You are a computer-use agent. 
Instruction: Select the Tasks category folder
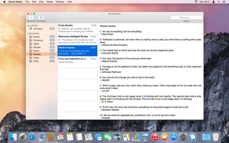(x=36, y=57)
